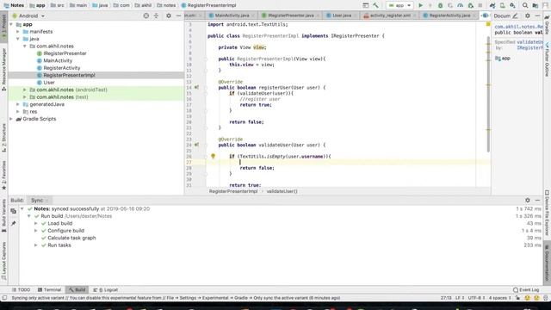551x310 pixels.
Task: Click the Make Project hammer icon
Action: point(375,5)
